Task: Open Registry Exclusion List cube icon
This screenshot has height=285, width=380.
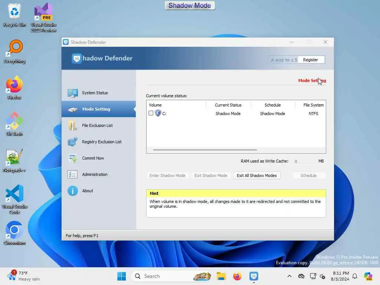Action: [x=73, y=142]
